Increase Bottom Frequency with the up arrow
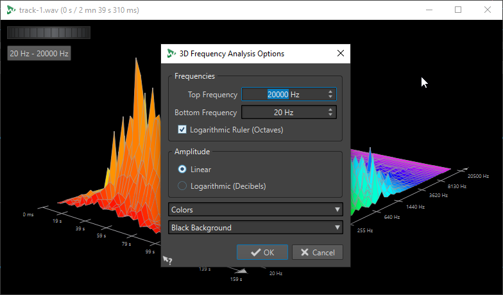The height and width of the screenshot is (295, 503). 330,109
